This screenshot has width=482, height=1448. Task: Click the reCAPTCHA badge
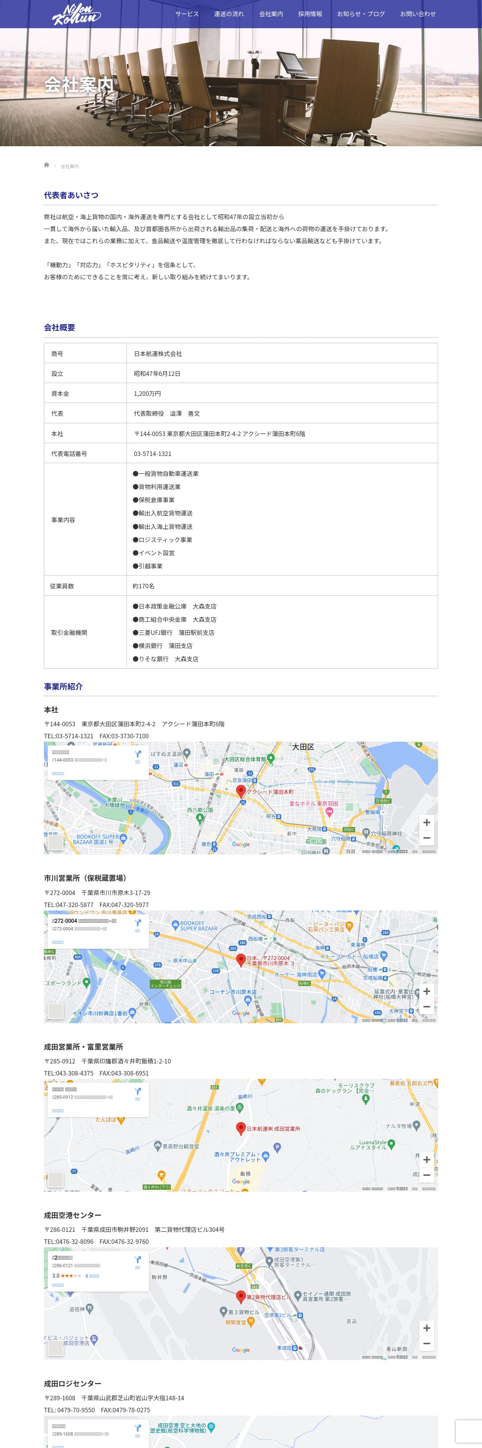[x=468, y=1431]
